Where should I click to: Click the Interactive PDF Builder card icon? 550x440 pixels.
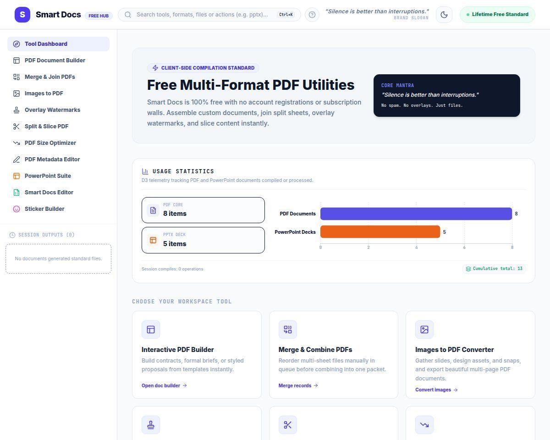(x=151, y=330)
